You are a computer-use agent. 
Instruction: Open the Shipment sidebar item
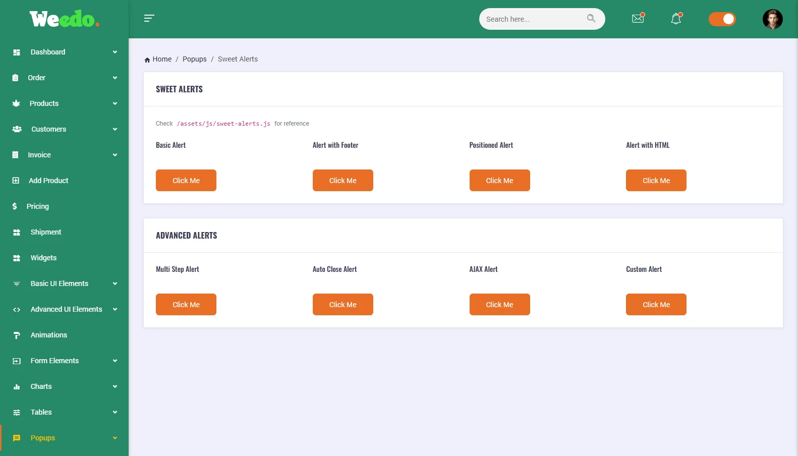click(x=46, y=232)
